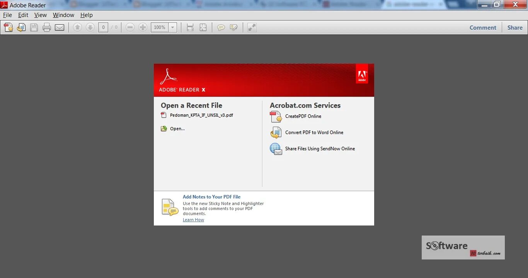The width and height of the screenshot is (528, 278).
Task: Click the Learn How link
Action: [193, 220]
